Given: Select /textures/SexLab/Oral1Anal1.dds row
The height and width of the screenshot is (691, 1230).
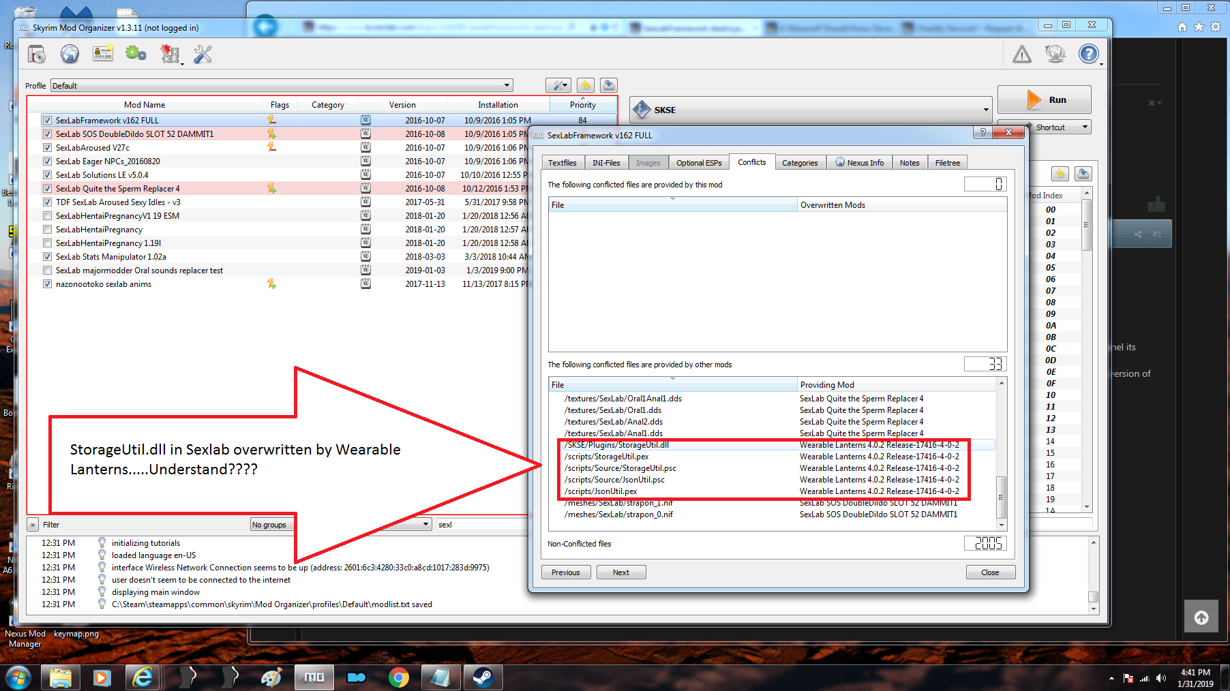Looking at the screenshot, I should [x=772, y=399].
